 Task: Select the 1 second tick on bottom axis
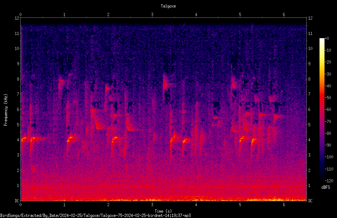64,205
